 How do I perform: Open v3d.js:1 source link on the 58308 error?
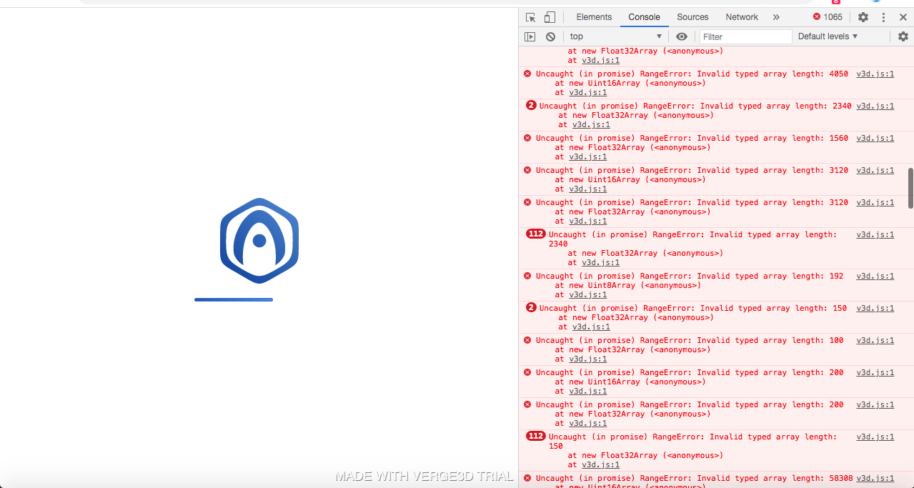pyautogui.click(x=875, y=479)
